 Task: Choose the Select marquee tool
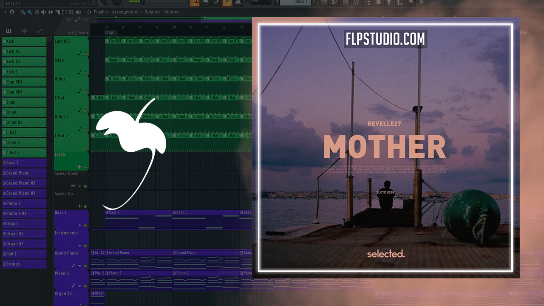pyautogui.click(x=64, y=12)
